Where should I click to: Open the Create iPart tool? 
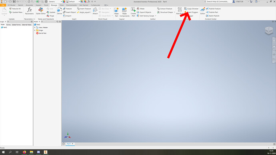tap(133, 12)
